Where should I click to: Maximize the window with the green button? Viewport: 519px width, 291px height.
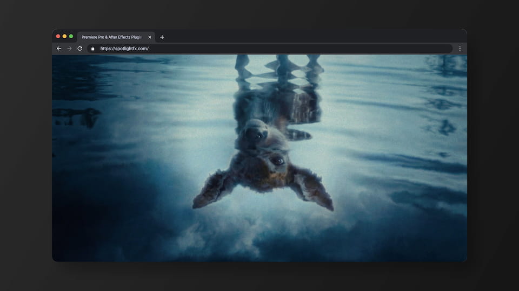pyautogui.click(x=71, y=36)
